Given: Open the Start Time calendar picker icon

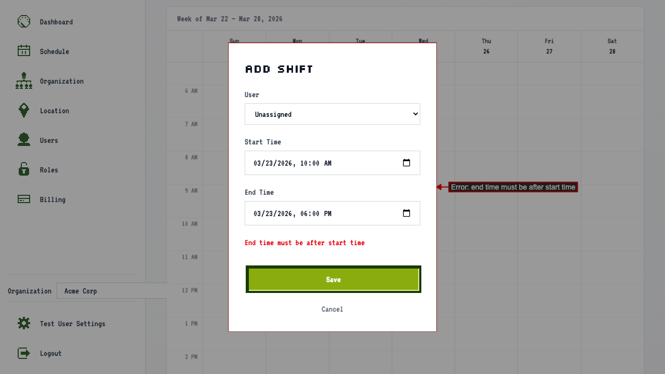Looking at the screenshot, I should [407, 163].
